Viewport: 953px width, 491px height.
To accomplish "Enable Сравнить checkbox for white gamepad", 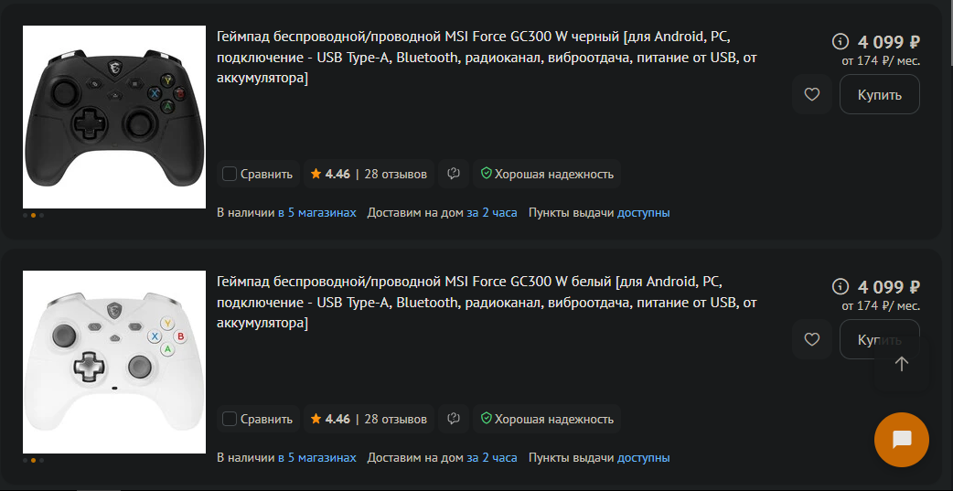I will (x=230, y=419).
